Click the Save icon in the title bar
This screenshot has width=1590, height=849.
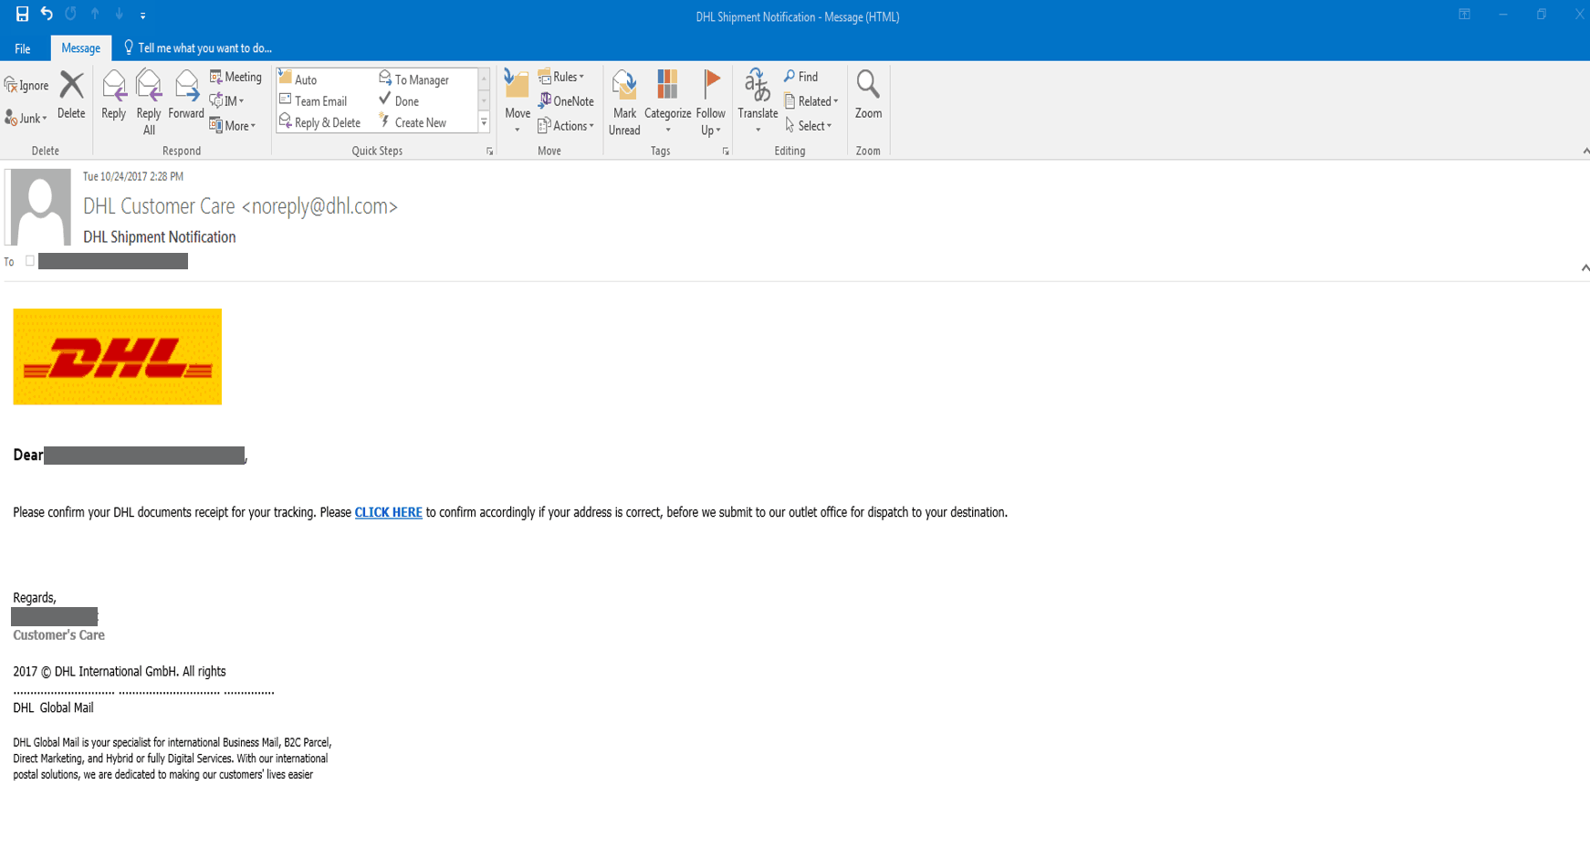pyautogui.click(x=22, y=15)
